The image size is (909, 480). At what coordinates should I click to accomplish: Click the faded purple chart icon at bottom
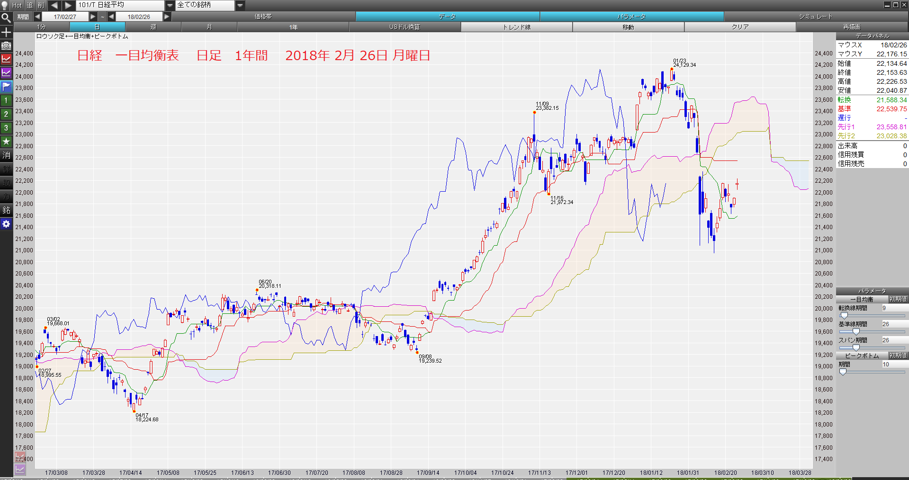pos(20,470)
